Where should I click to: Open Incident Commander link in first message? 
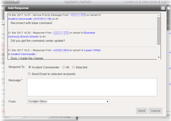(x=20, y=19)
